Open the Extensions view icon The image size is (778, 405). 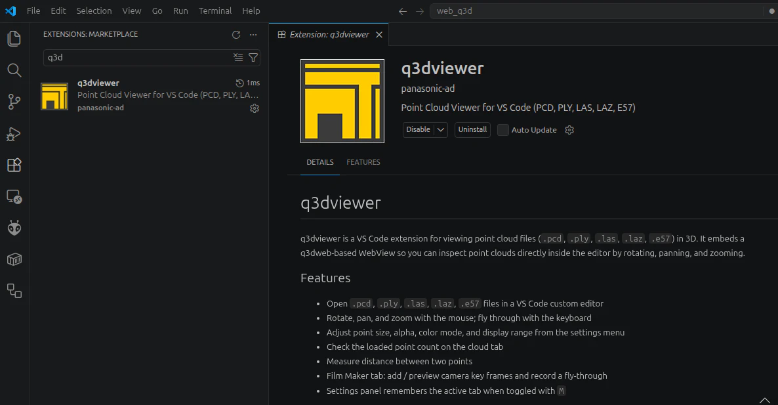(14, 165)
